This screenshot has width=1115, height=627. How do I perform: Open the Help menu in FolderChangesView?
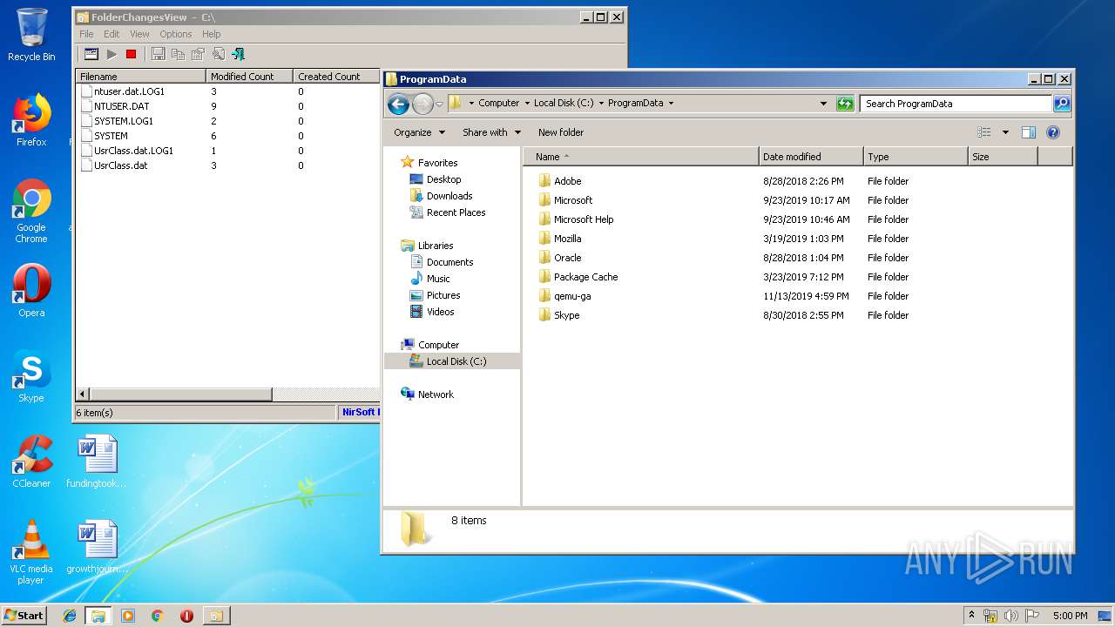[211, 34]
